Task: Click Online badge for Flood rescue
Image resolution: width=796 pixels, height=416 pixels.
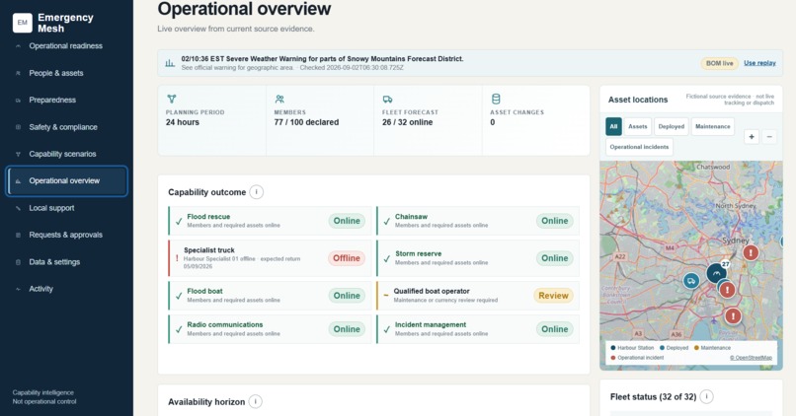Action: 347,221
